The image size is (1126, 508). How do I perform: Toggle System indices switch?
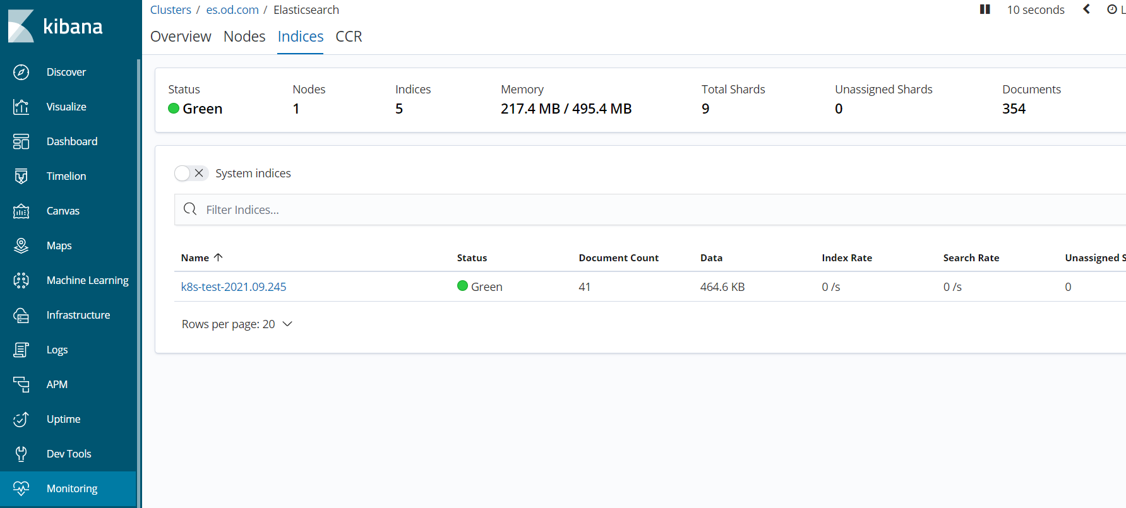point(191,173)
